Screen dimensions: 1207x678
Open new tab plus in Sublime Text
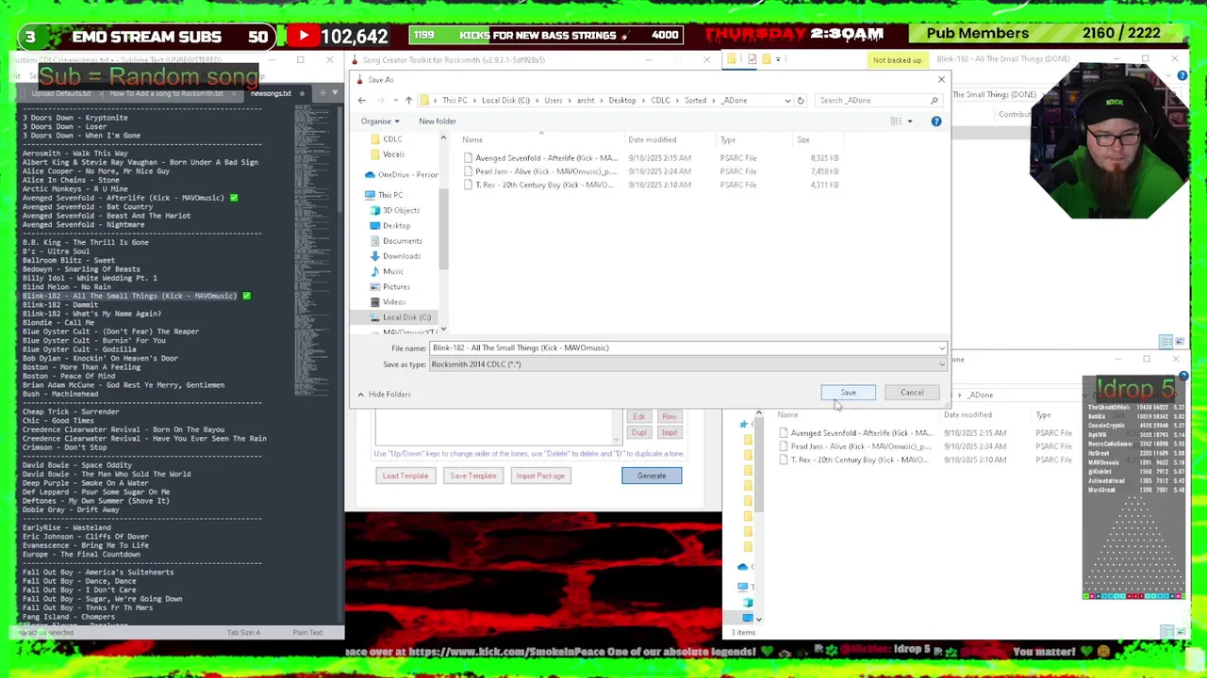(x=322, y=92)
